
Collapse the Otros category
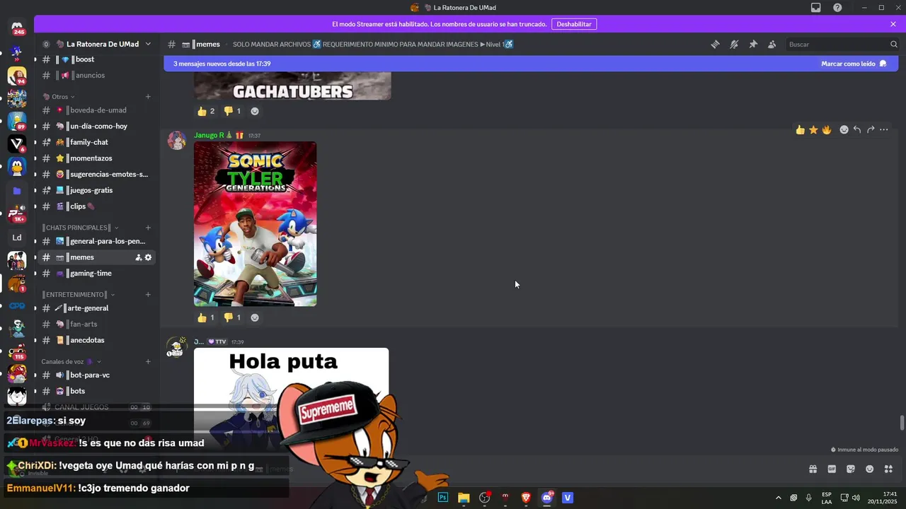[x=59, y=97]
